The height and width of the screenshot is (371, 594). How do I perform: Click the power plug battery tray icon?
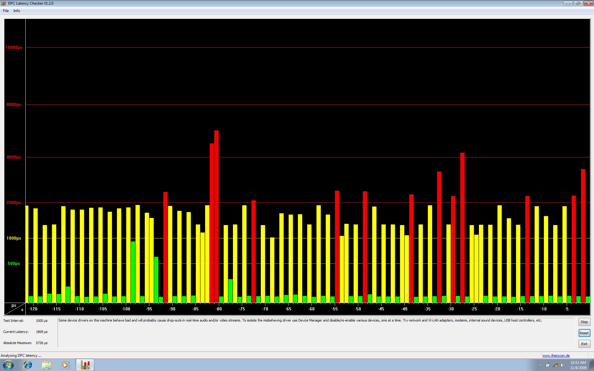coord(548,365)
